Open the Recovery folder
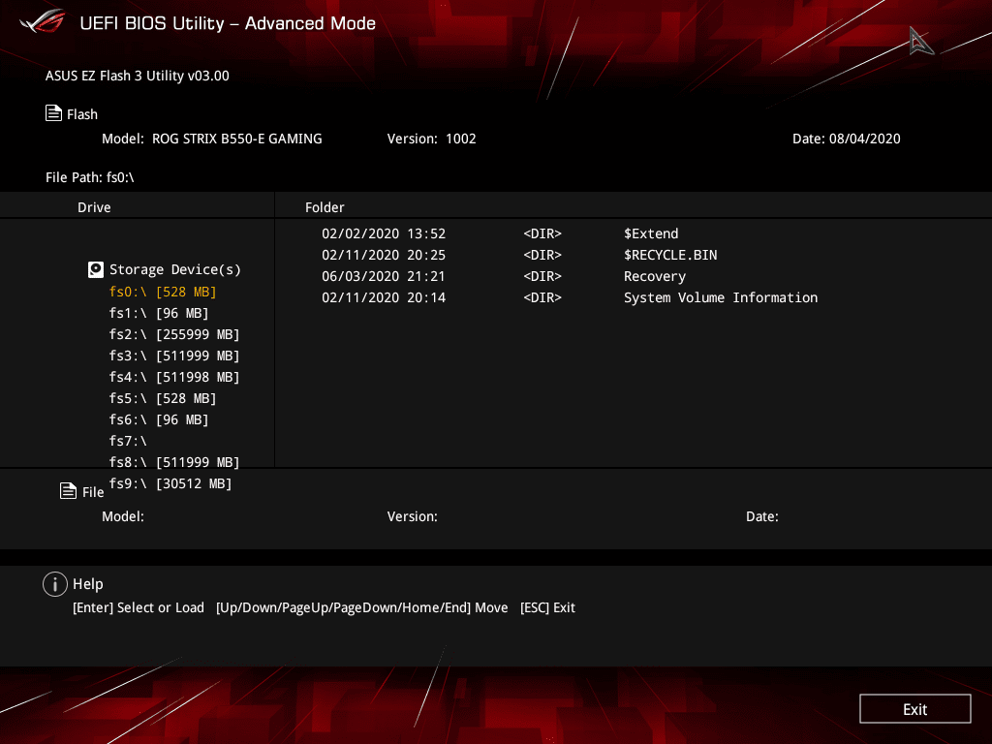This screenshot has height=744, width=992. click(x=655, y=276)
